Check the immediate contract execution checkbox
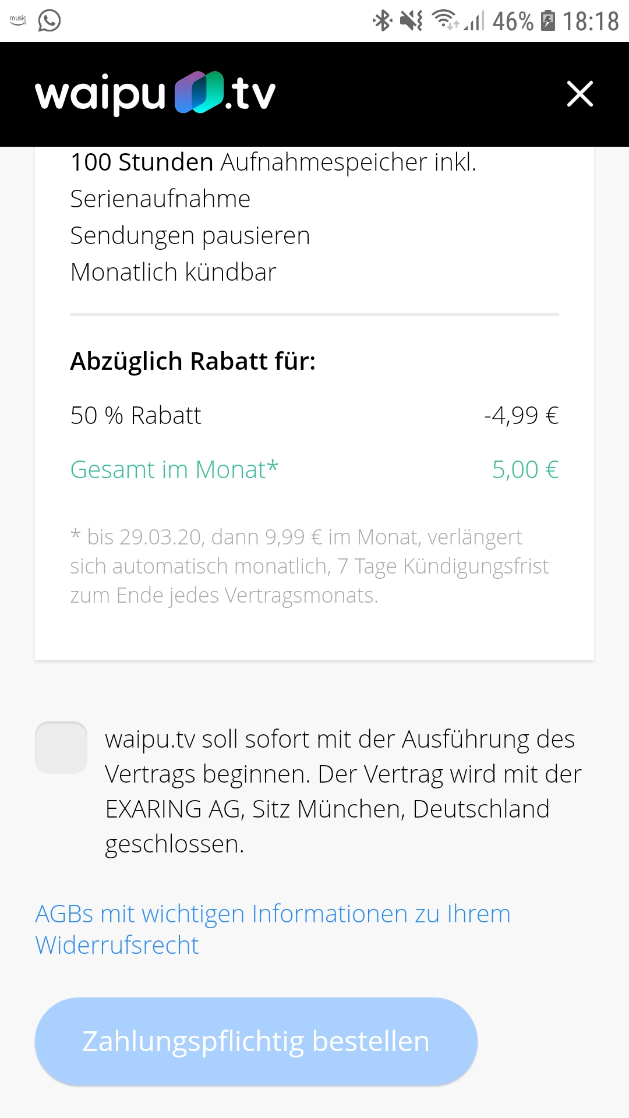 (61, 748)
